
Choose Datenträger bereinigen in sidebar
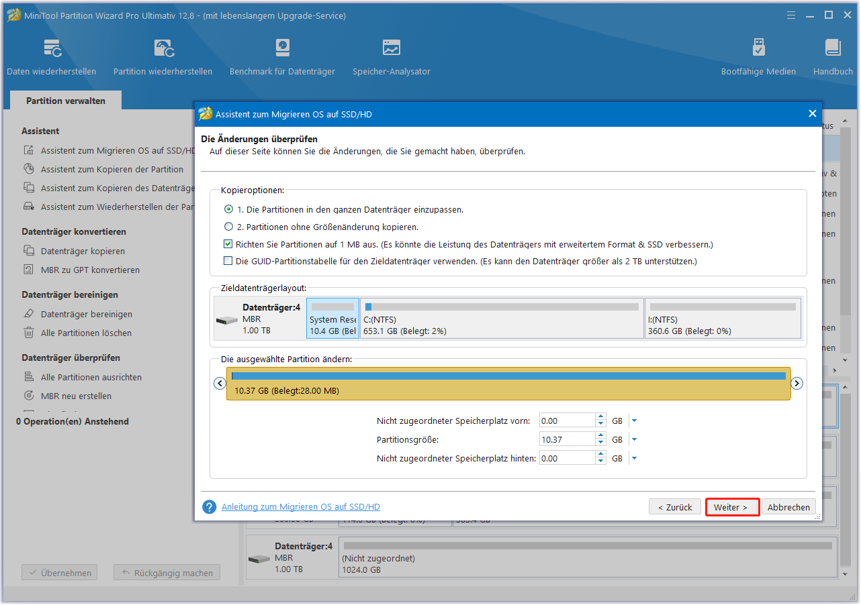point(87,314)
